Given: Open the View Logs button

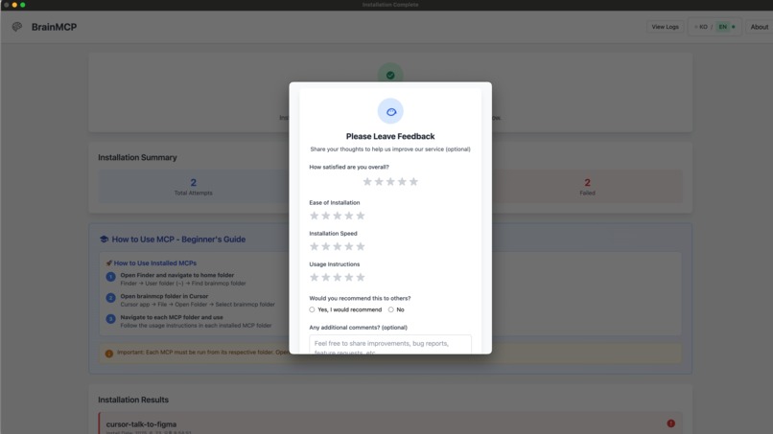Looking at the screenshot, I should tap(665, 27).
